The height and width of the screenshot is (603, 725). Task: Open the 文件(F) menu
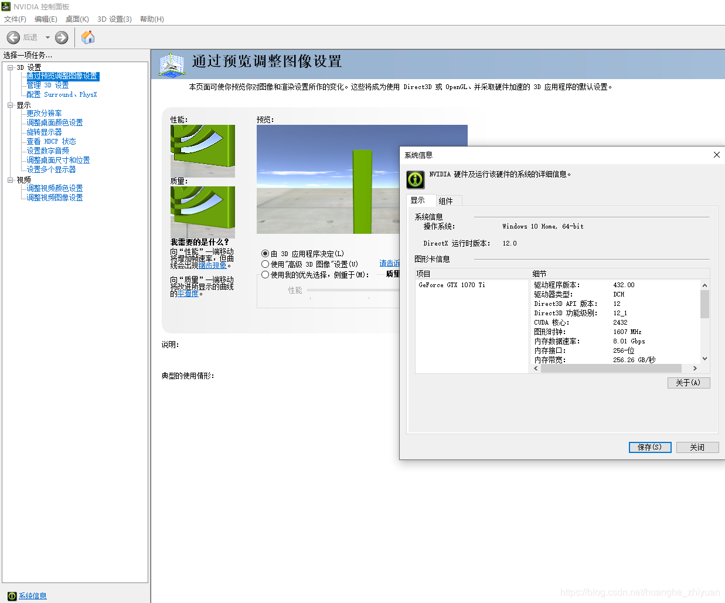pyautogui.click(x=15, y=19)
